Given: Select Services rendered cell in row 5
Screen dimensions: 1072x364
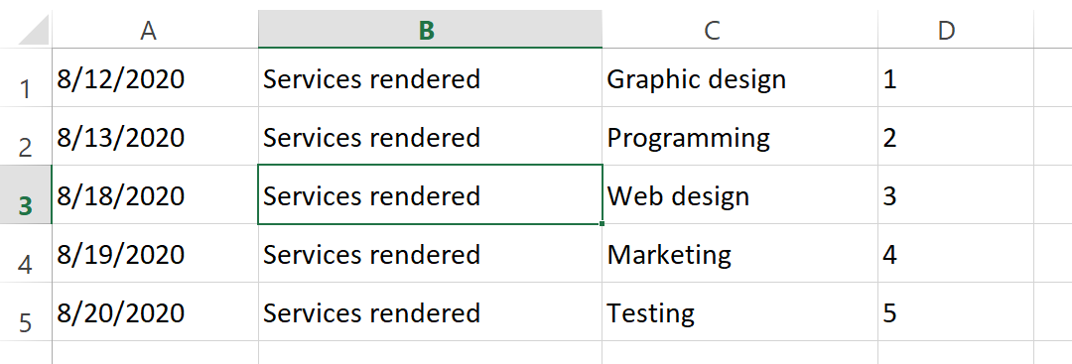Looking at the screenshot, I should pyautogui.click(x=430, y=312).
